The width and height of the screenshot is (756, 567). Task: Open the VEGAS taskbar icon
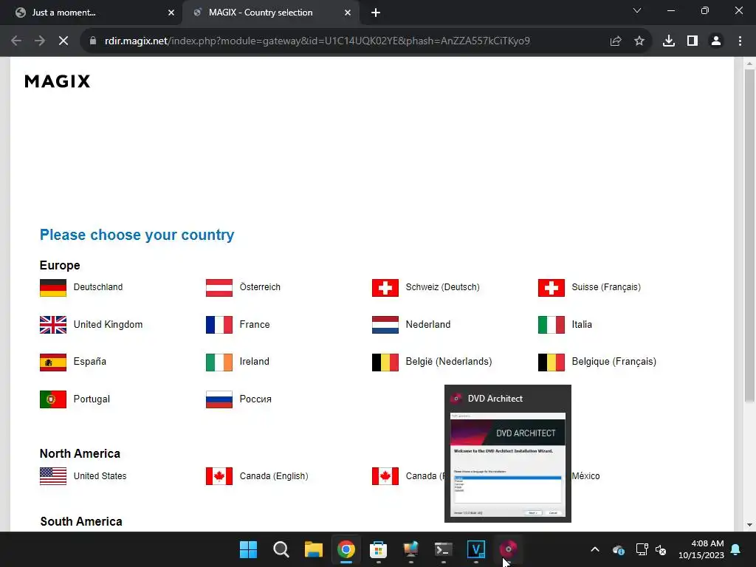(476, 549)
